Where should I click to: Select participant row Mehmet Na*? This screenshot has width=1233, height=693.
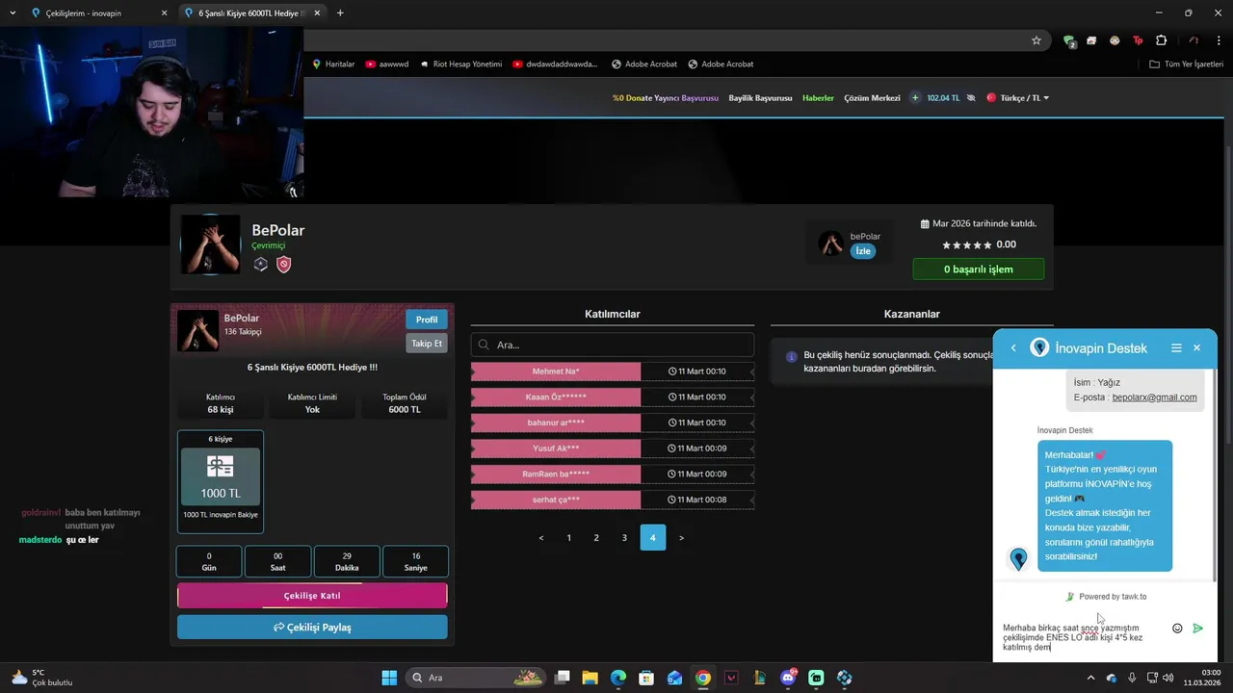pos(612,372)
